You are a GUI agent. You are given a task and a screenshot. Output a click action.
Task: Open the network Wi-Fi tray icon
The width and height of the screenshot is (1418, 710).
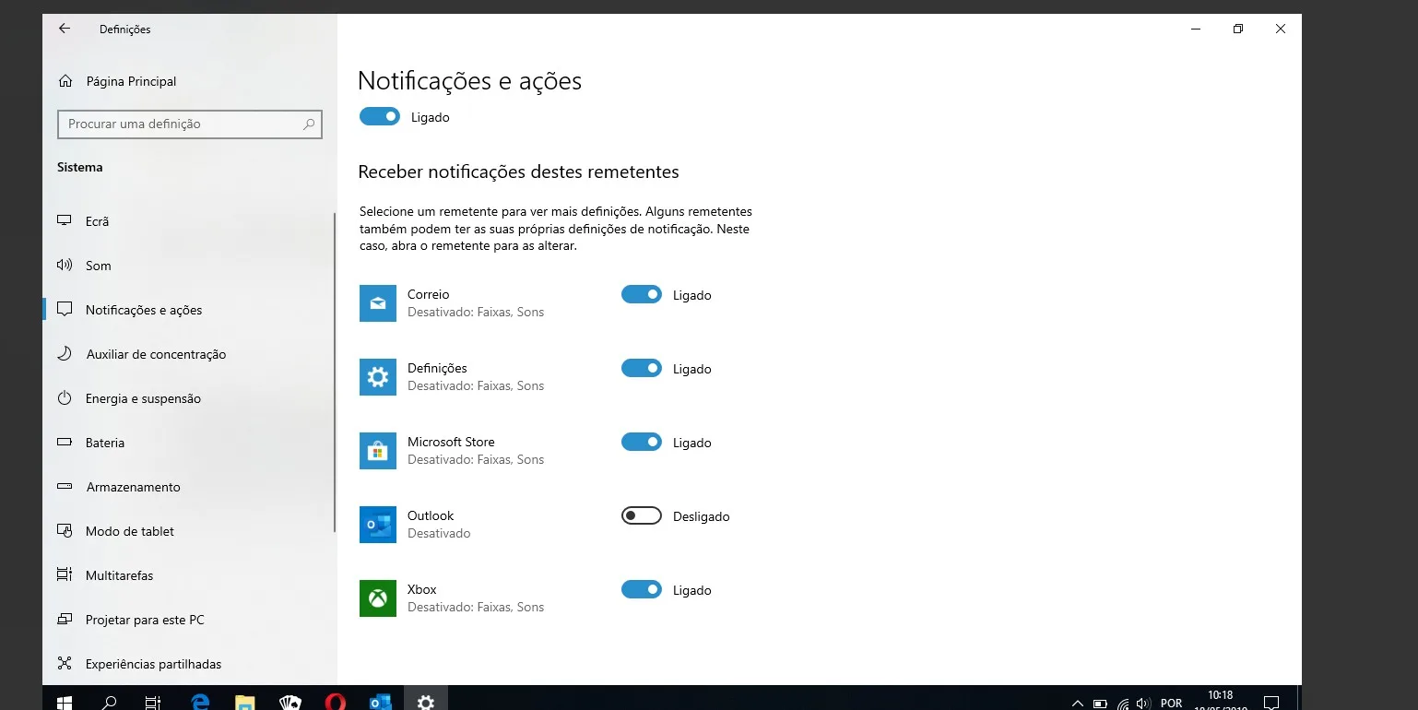pos(1123,704)
